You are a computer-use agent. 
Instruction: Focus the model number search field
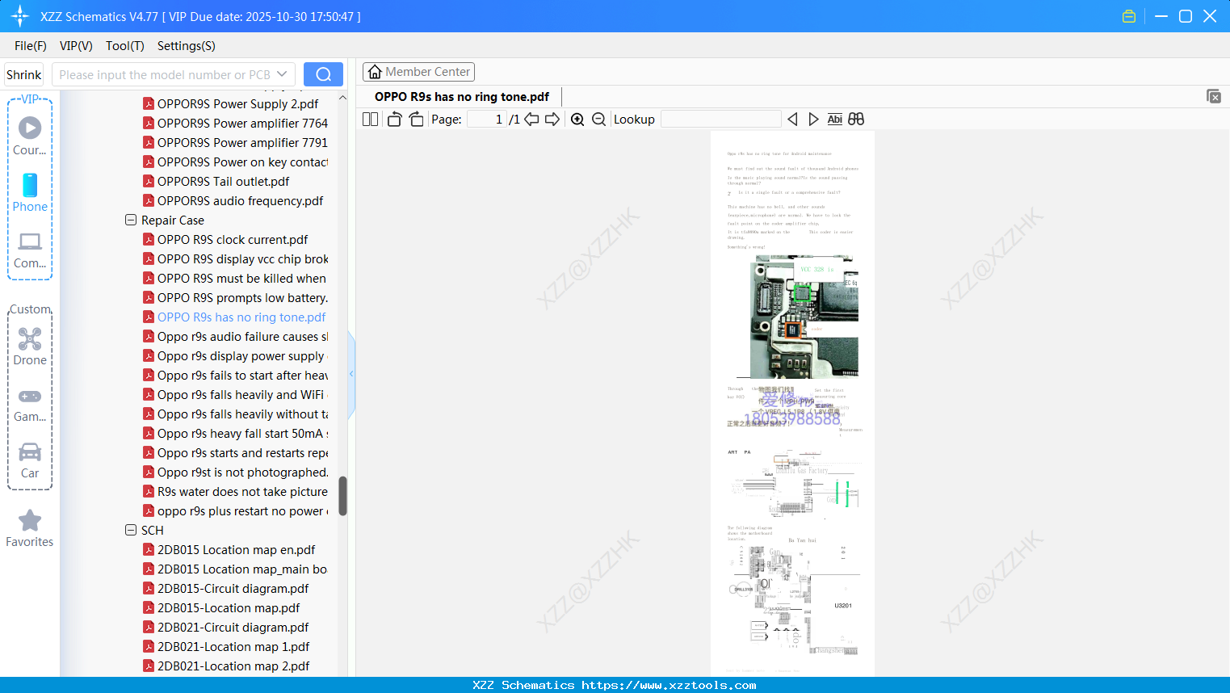click(x=165, y=74)
